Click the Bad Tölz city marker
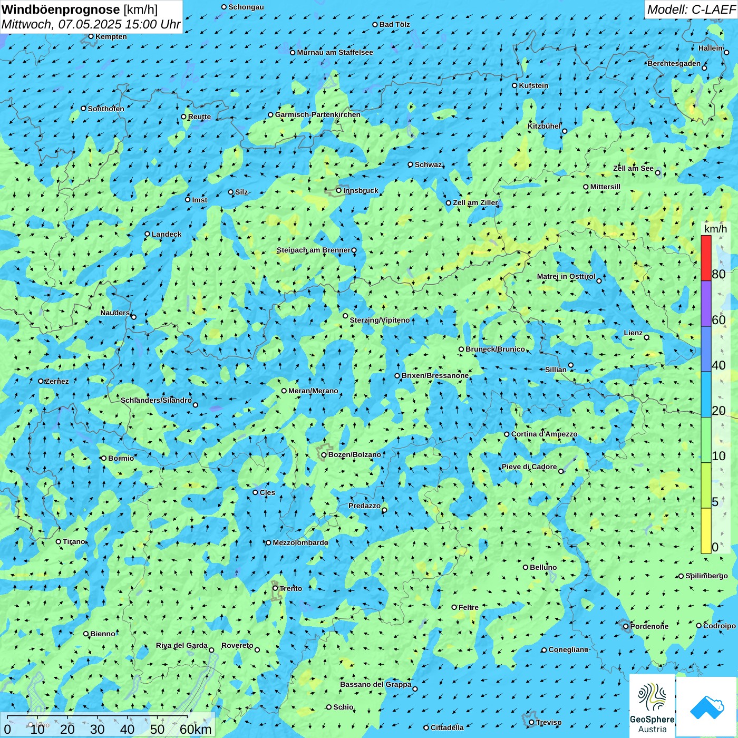 [x=375, y=24]
